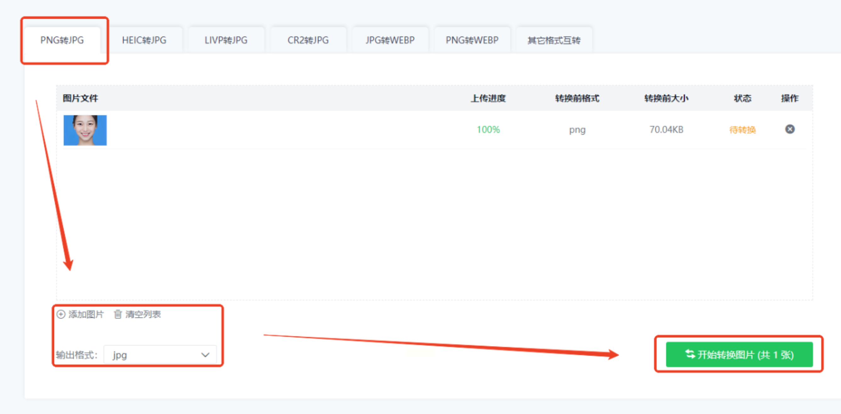Viewport: 841px width, 414px height.
Task: Click the orange 待转换 status label
Action: tap(743, 130)
